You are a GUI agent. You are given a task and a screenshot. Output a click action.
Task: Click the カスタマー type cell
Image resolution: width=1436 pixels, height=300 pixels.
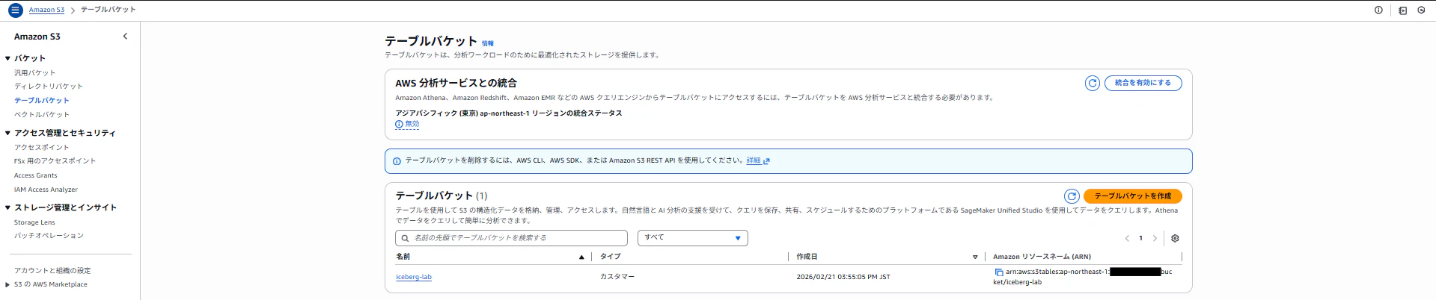(617, 277)
